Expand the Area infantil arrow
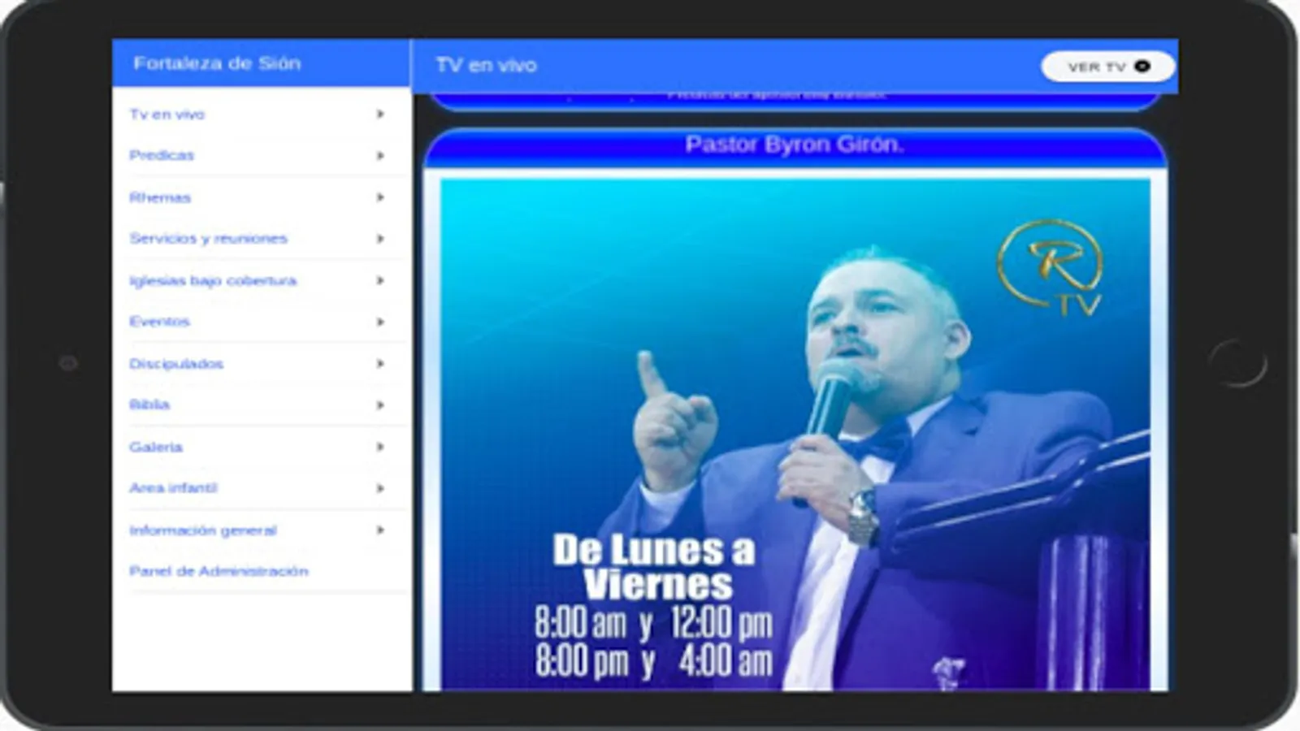The image size is (1300, 731). (x=380, y=488)
